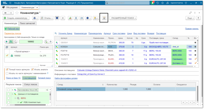Click the shopping cart icon in toolbar
Screen dimensions: 204x109
click(x=104, y=18)
